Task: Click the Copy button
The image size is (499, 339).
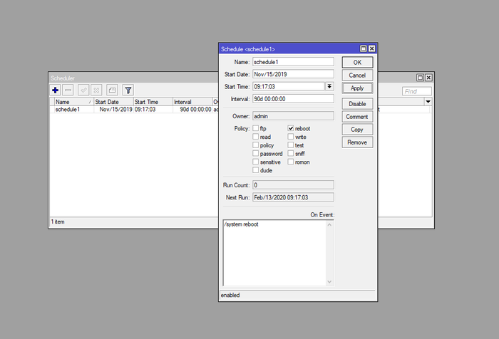Action: [x=357, y=130]
